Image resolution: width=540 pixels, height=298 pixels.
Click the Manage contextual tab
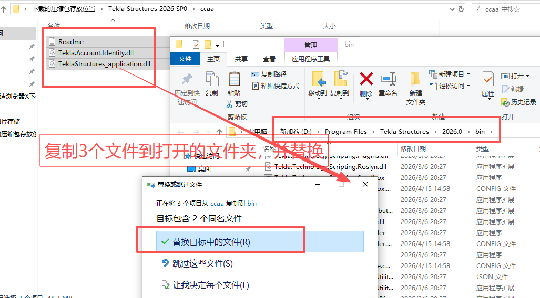[x=311, y=45]
